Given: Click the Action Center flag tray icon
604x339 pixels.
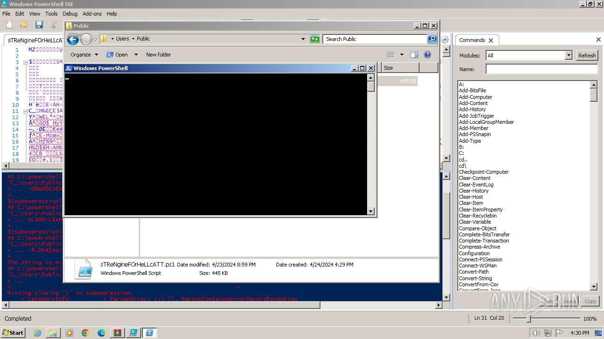Looking at the screenshot, I should [559, 333].
